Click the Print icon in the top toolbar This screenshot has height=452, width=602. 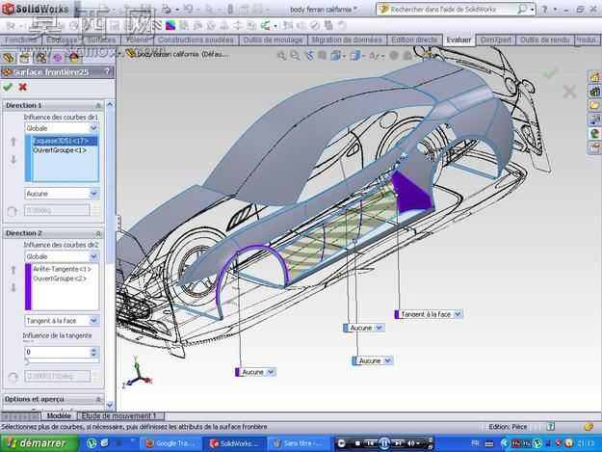[166, 10]
